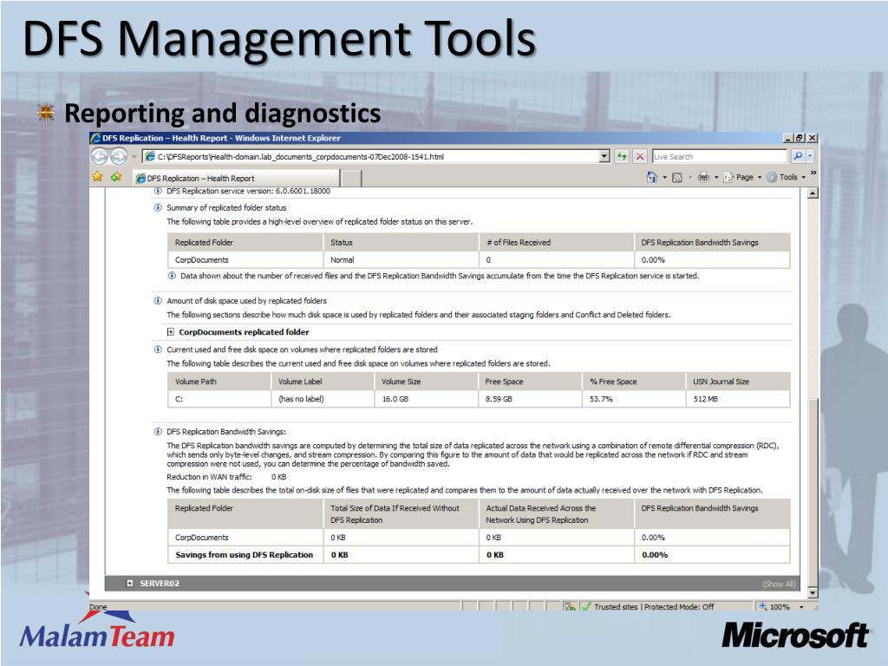The width and height of the screenshot is (888, 666).
Task: Click the info icon beside Amount of disk space
Action: click(x=158, y=301)
